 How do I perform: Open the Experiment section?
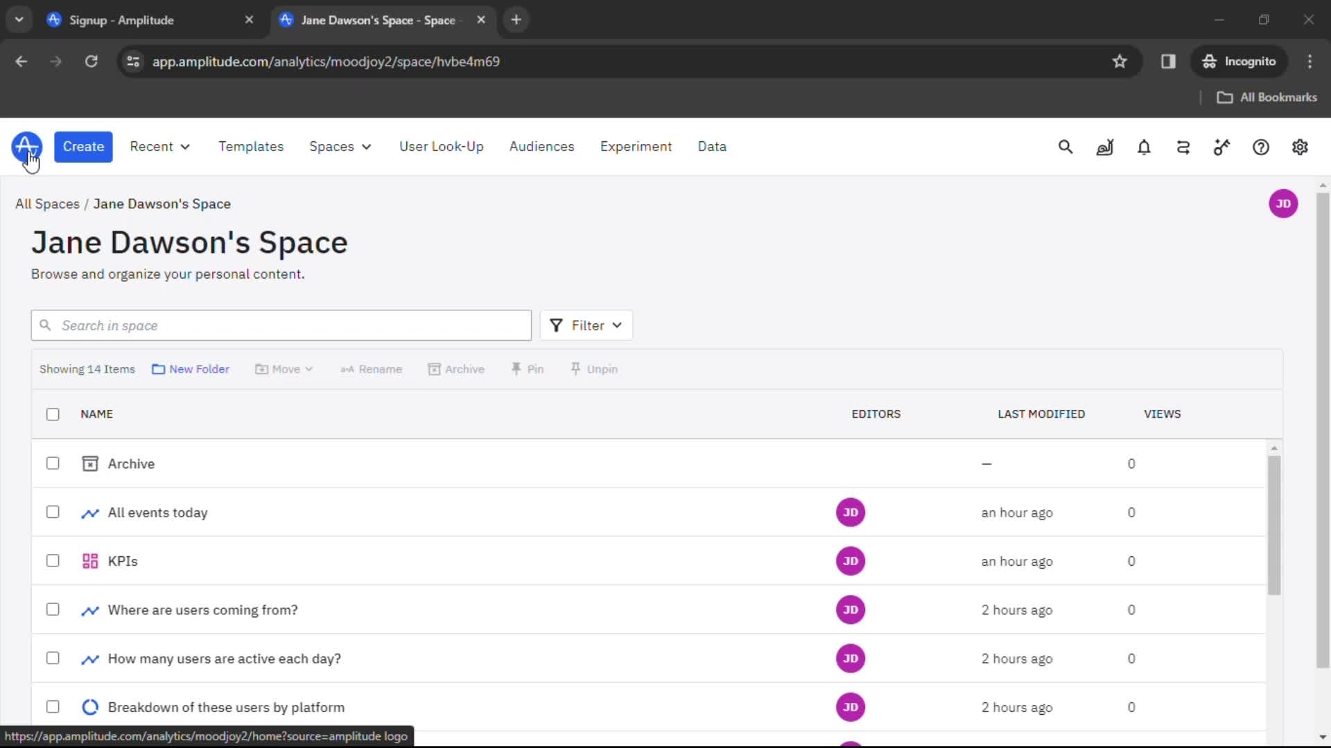tap(636, 147)
